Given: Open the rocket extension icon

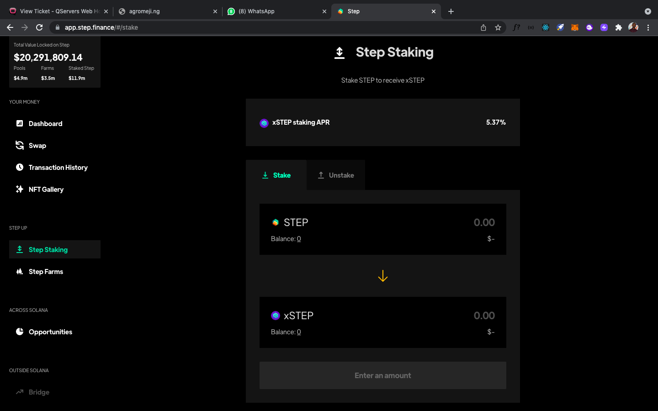Looking at the screenshot, I should (560, 27).
